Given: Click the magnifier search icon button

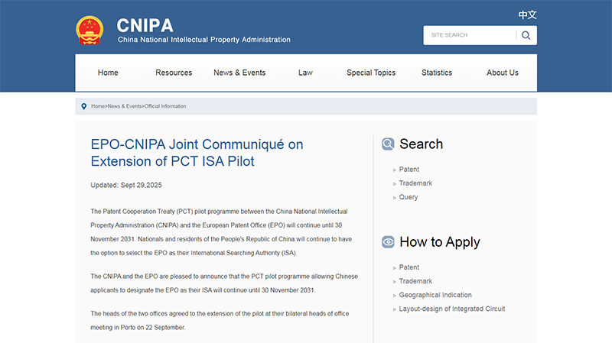Looking at the screenshot, I should click(x=526, y=35).
